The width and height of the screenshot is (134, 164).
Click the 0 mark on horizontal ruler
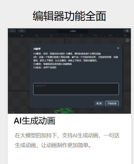click(x=65, y=36)
